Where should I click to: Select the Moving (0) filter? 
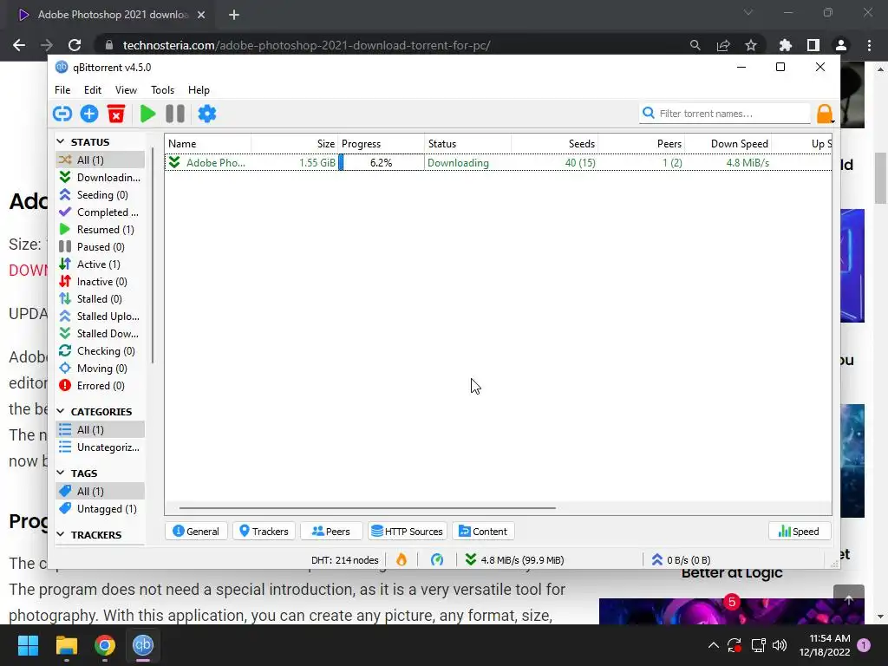[100, 369]
